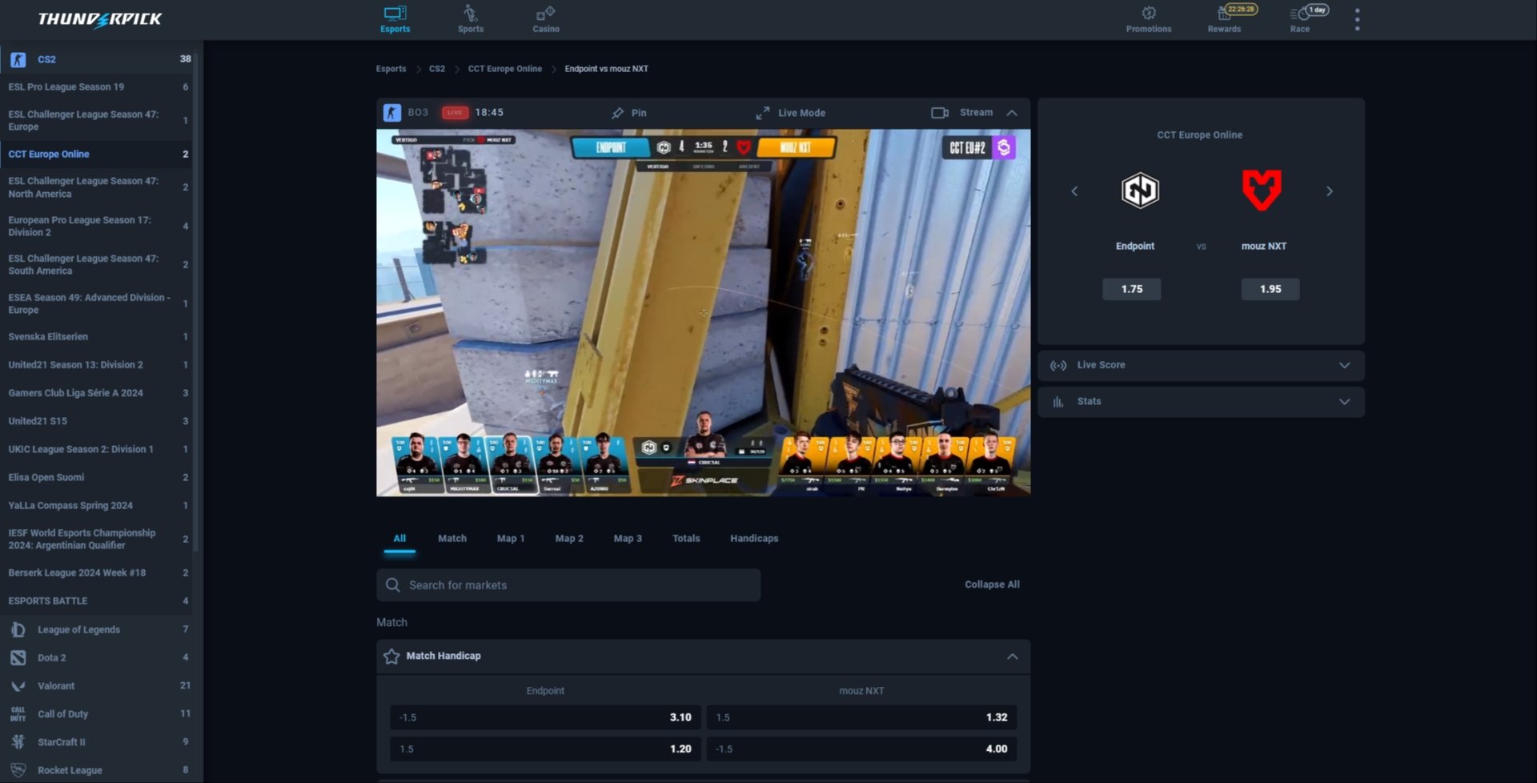The height and width of the screenshot is (783, 1537).
Task: Expand the Live Score panel
Action: pyautogui.click(x=1201, y=365)
